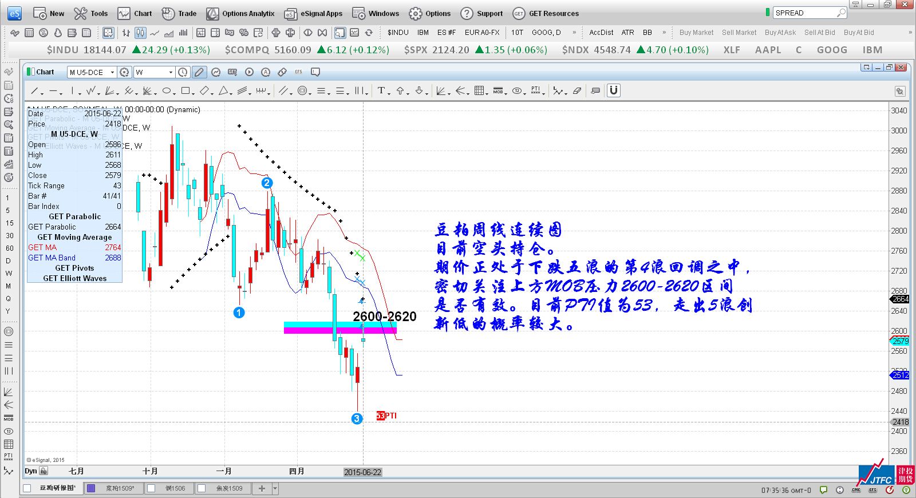Switch to candlestick chart type

(x=140, y=33)
